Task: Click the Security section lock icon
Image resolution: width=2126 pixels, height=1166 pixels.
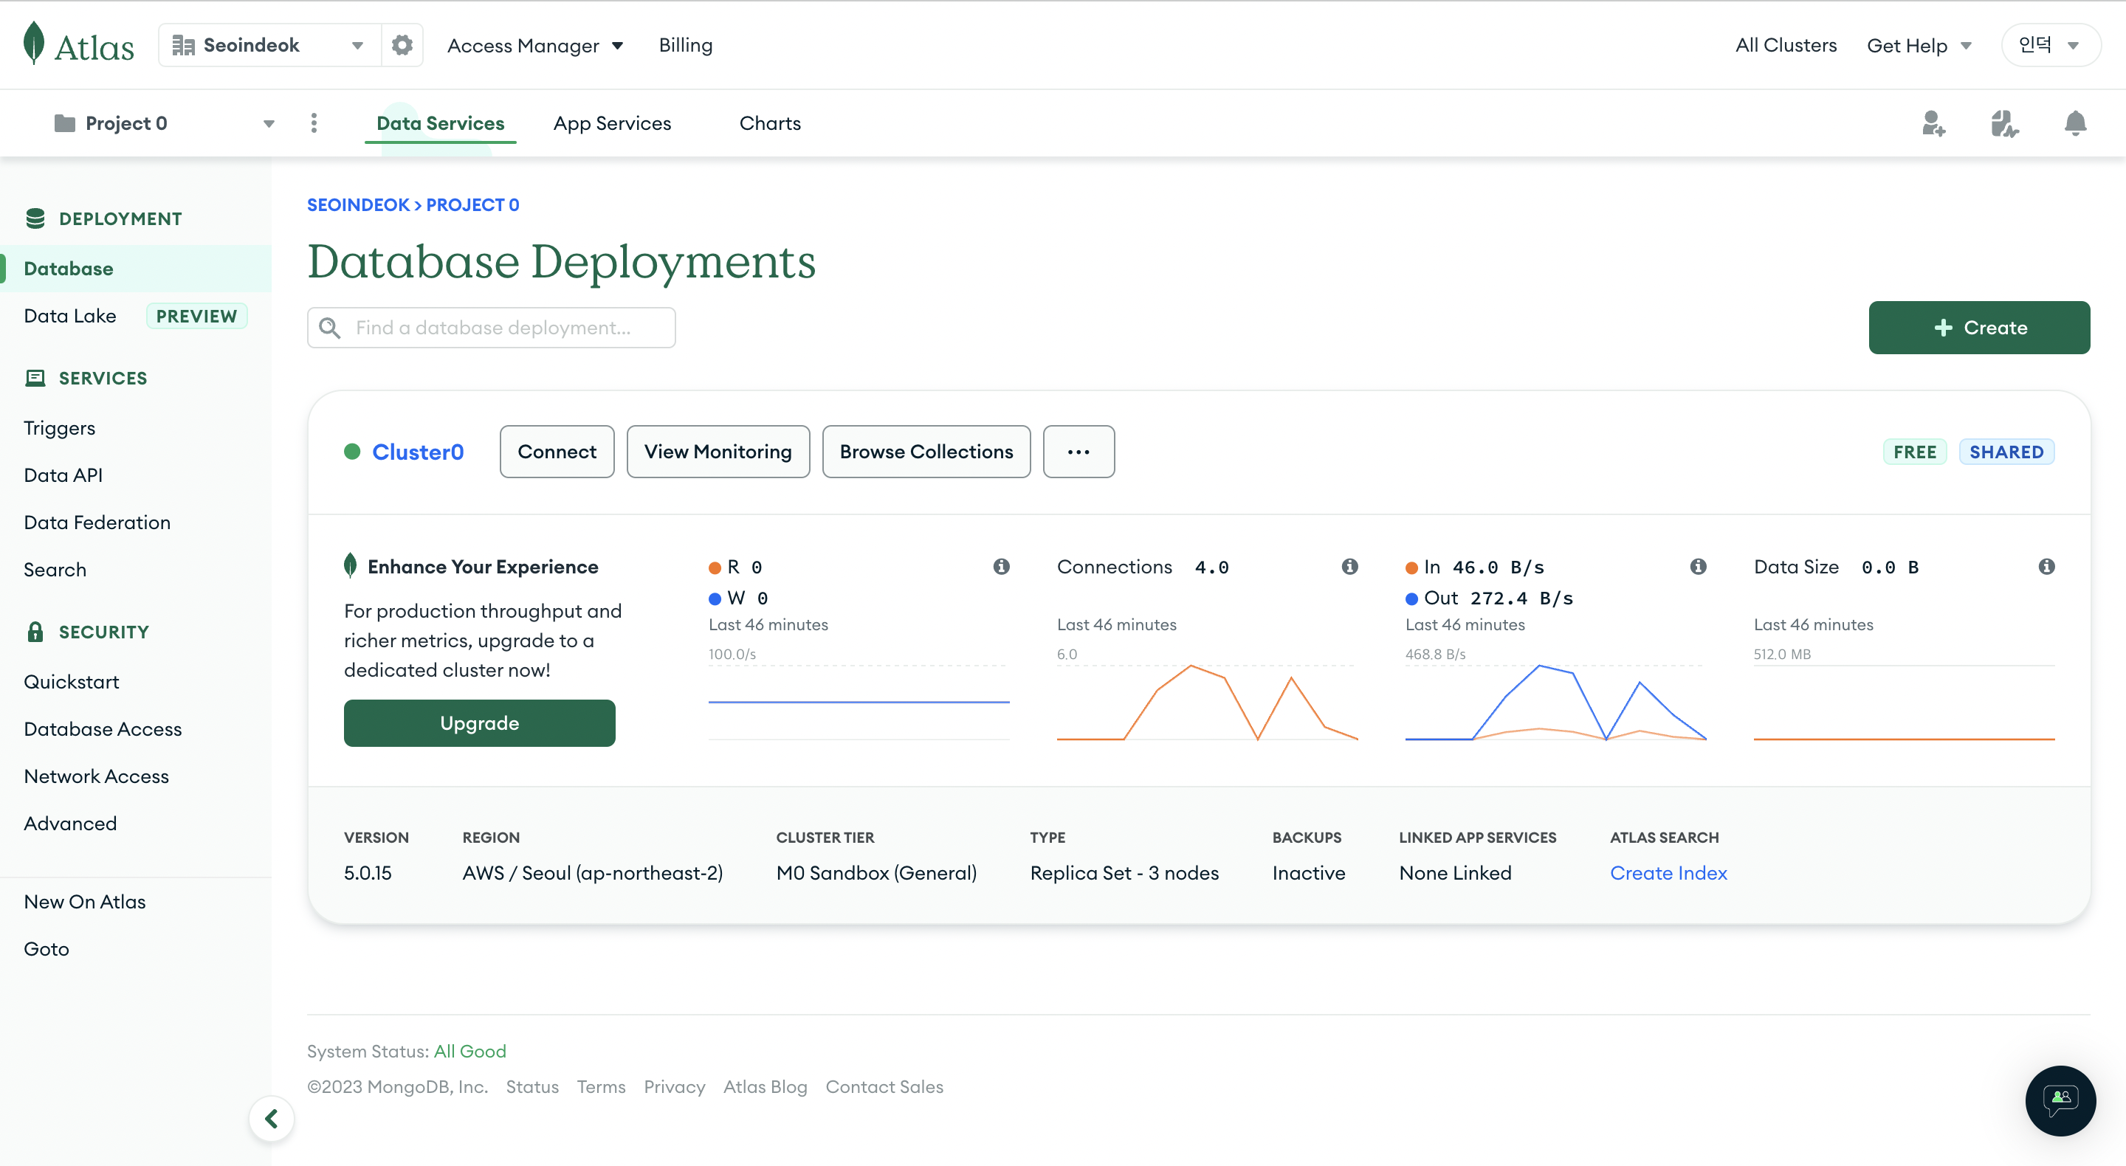Action: coord(35,631)
